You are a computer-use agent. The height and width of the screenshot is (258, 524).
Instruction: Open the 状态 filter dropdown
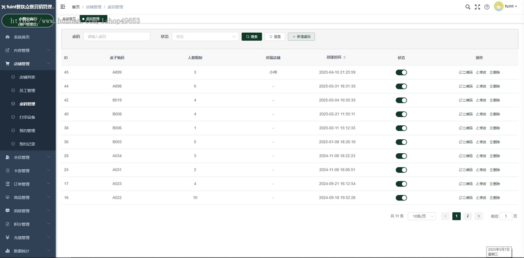tap(205, 37)
